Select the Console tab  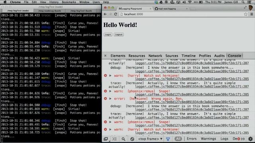pyautogui.click(x=235, y=56)
